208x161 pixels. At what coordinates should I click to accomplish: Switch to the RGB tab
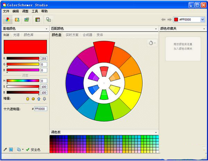point(6,35)
